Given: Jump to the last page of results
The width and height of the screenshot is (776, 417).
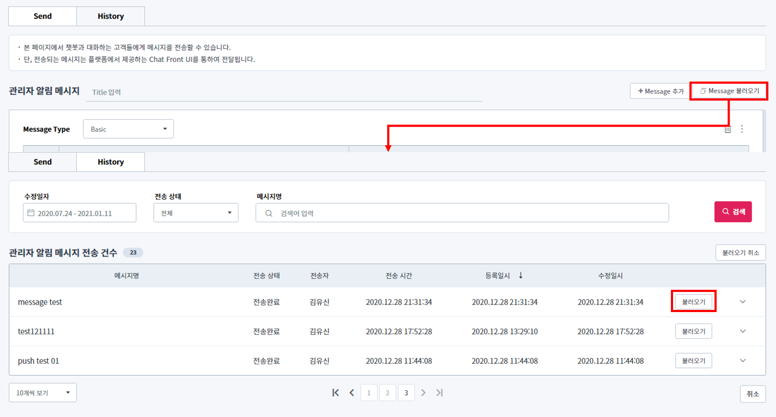Looking at the screenshot, I should click(439, 393).
